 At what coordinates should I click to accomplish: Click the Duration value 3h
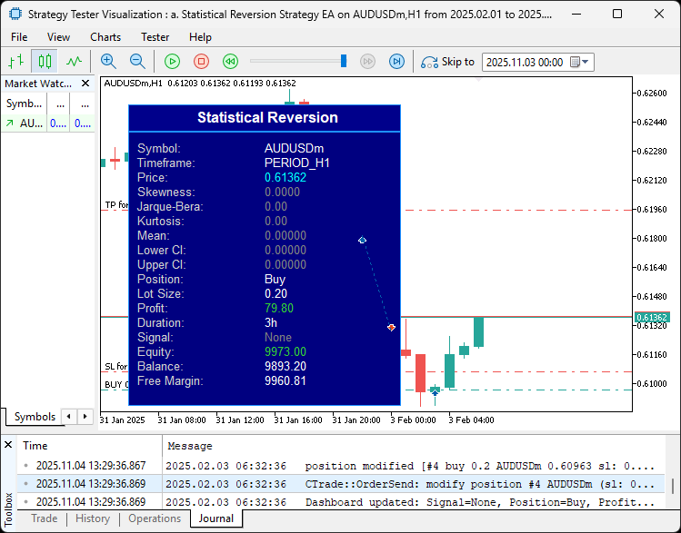point(271,322)
